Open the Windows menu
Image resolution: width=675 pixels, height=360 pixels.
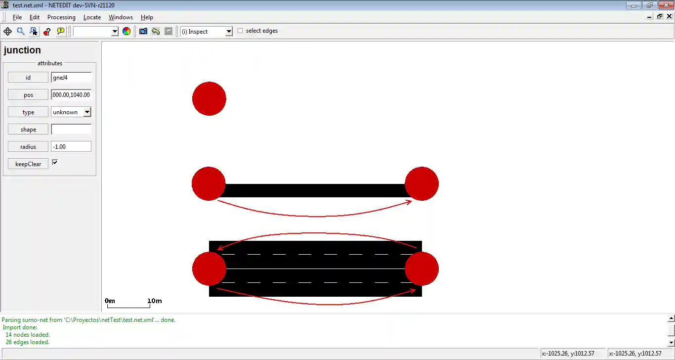tap(121, 17)
